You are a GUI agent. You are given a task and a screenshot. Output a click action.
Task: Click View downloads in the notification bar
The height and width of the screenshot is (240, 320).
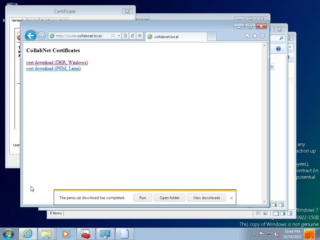[206, 197]
